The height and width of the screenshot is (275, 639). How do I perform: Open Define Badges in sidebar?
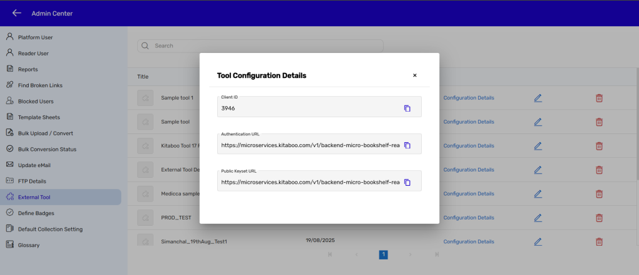point(36,213)
